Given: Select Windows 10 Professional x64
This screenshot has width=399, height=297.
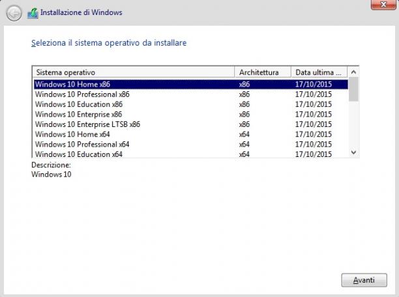Looking at the screenshot, I should click(191, 145).
